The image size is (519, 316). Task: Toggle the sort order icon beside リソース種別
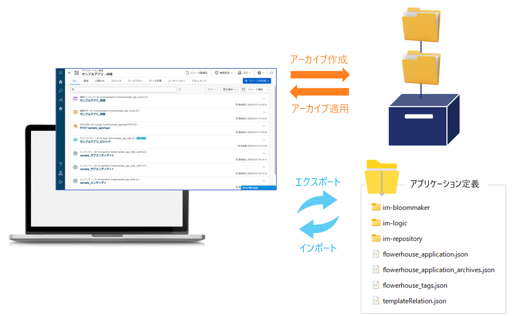point(244,90)
